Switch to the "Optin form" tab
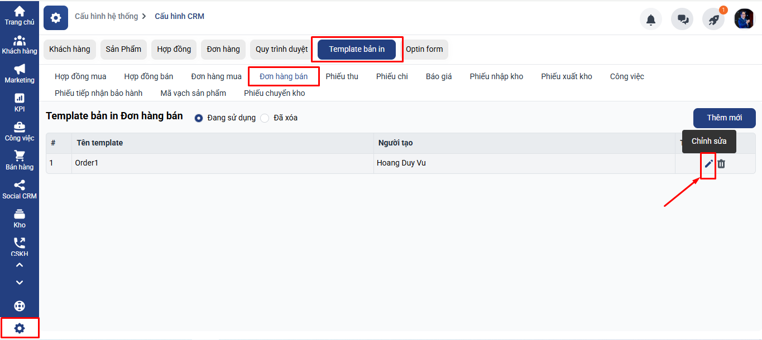The image size is (762, 340). 424,49
